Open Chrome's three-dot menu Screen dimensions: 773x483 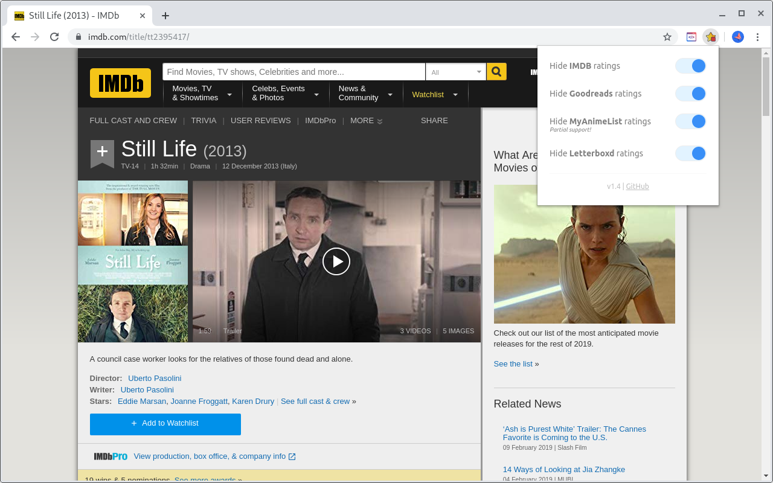(758, 37)
